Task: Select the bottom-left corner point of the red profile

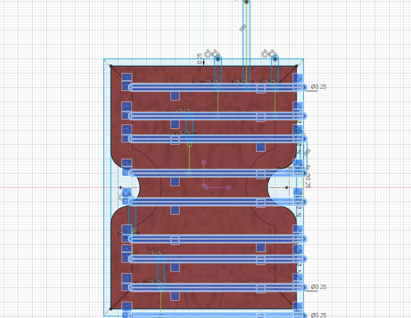Action: pos(111,309)
